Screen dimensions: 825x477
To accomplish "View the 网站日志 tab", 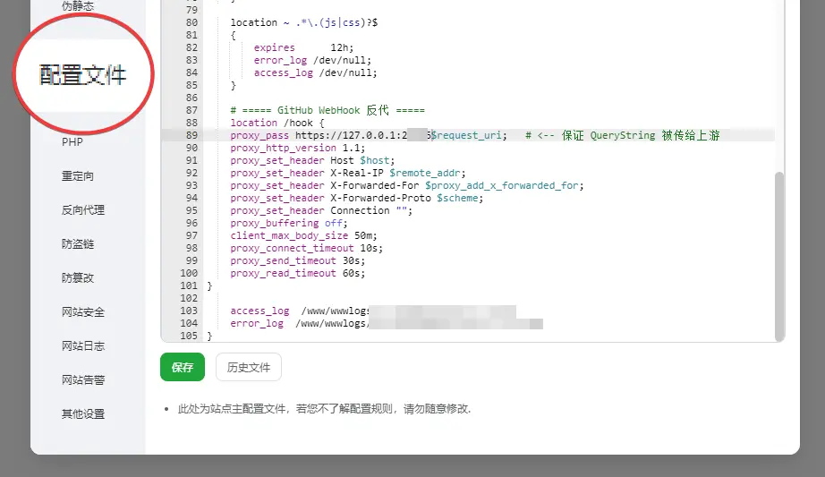I will pyautogui.click(x=82, y=346).
